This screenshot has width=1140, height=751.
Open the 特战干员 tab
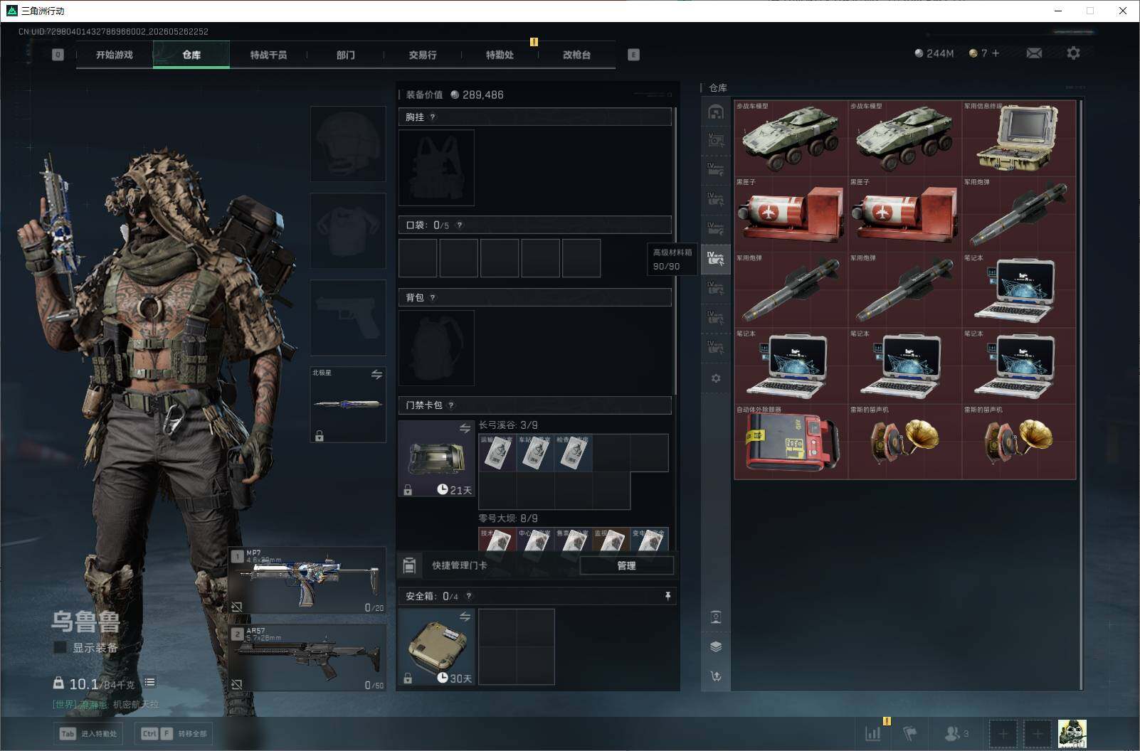pos(268,55)
